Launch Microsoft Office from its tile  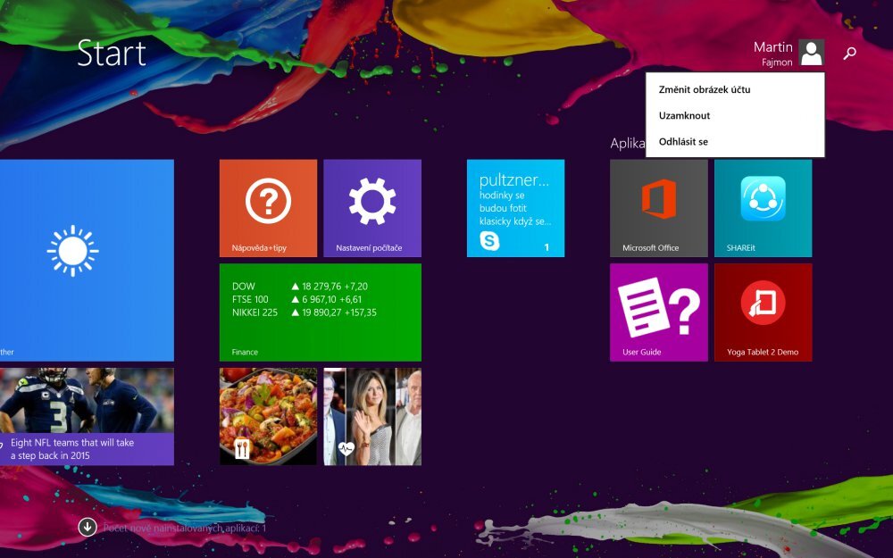click(657, 207)
